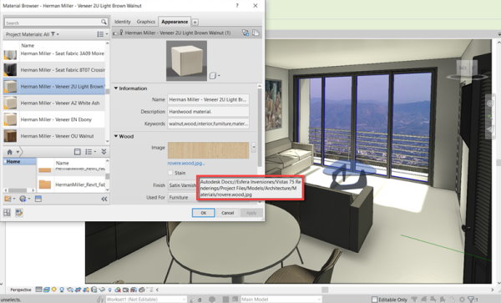Open the material library folder menu icon

point(8,199)
